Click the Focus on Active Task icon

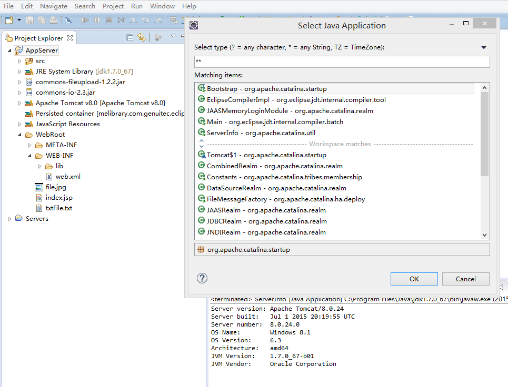tap(158, 38)
